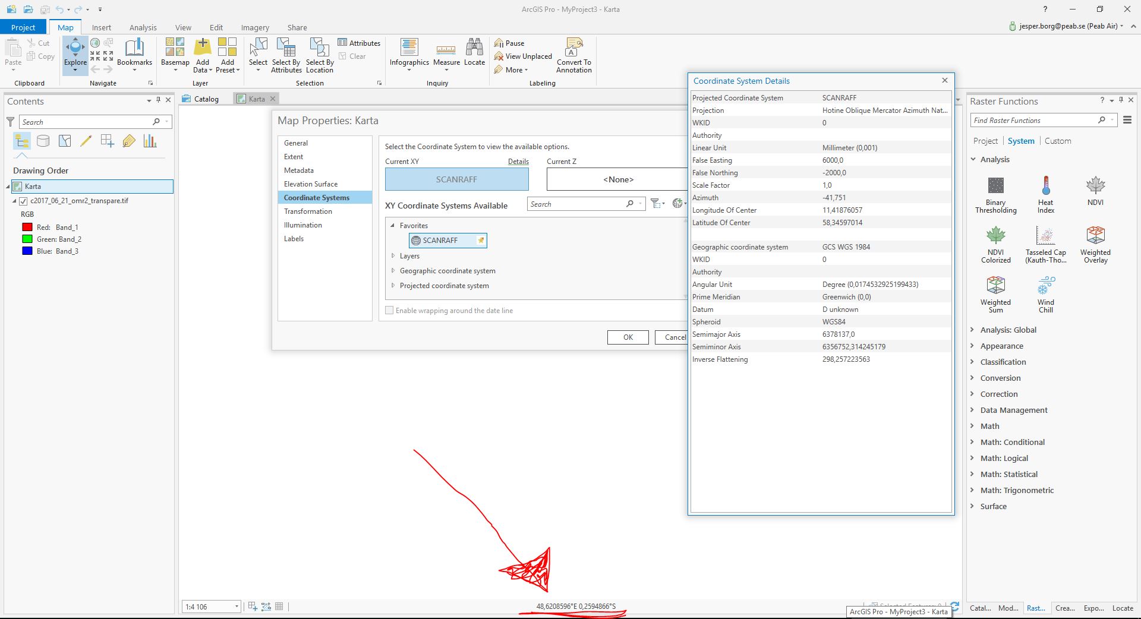The image size is (1141, 619).
Task: Enable wrapping around the date line
Action: point(389,310)
